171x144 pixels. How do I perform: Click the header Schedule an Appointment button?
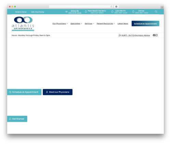coord(145,23)
